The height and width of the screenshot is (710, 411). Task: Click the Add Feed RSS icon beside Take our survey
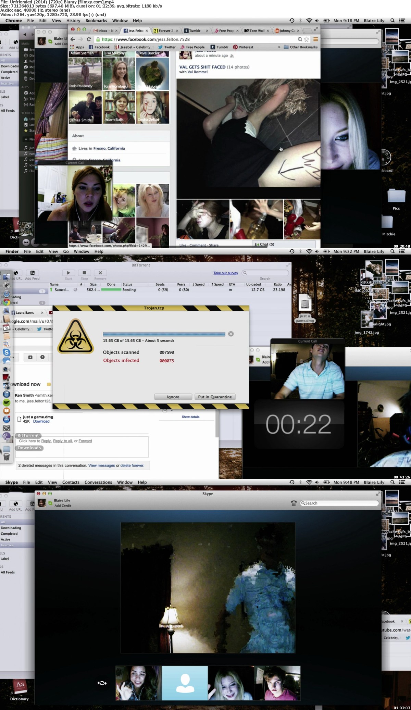pyautogui.click(x=33, y=273)
